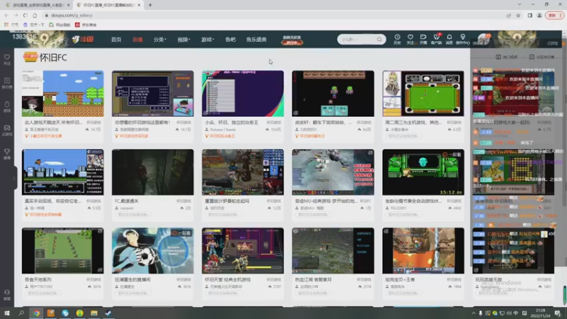Click the user avatar in the header
The image size is (567, 319).
click(x=483, y=39)
